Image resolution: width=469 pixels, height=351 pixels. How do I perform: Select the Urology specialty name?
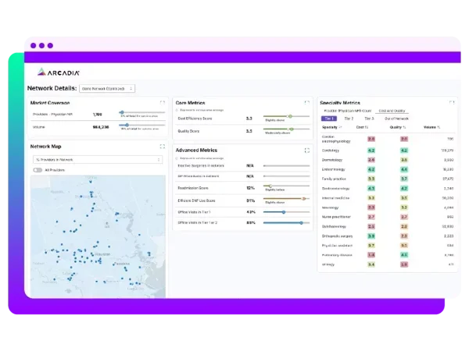point(328,264)
